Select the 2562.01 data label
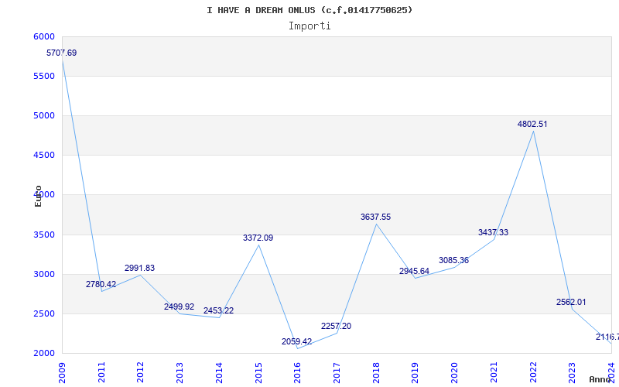The width and height of the screenshot is (619, 387). click(572, 303)
